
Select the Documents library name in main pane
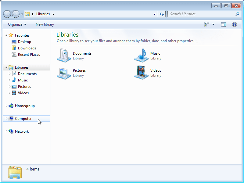point(82,53)
